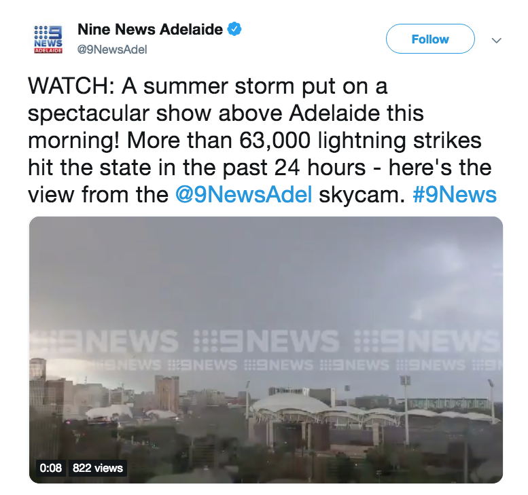Click the leftmost large 9NEWS watermark
528x495 pixels.
point(104,341)
